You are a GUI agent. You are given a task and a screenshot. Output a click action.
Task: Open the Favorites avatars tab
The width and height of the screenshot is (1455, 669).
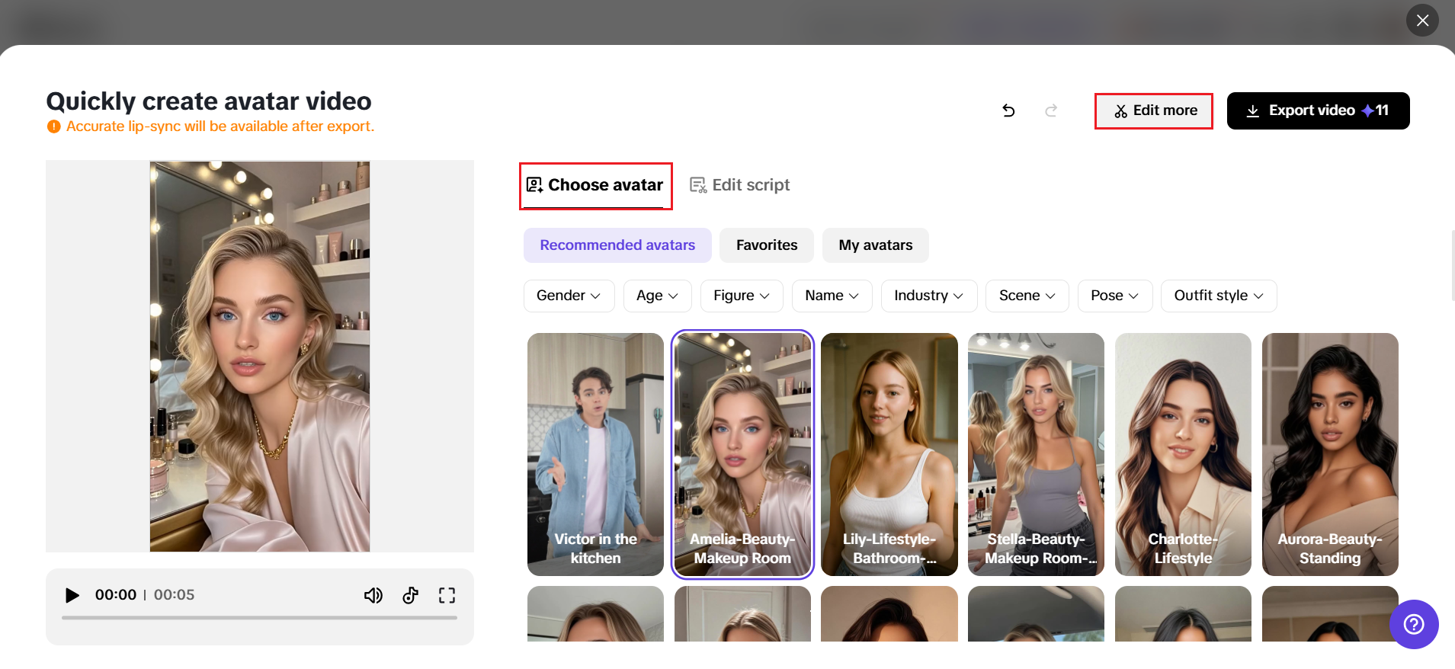point(767,245)
